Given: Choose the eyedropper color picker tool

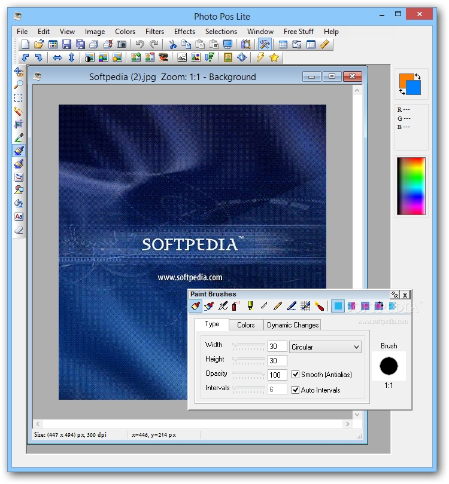Looking at the screenshot, I should pos(19,137).
